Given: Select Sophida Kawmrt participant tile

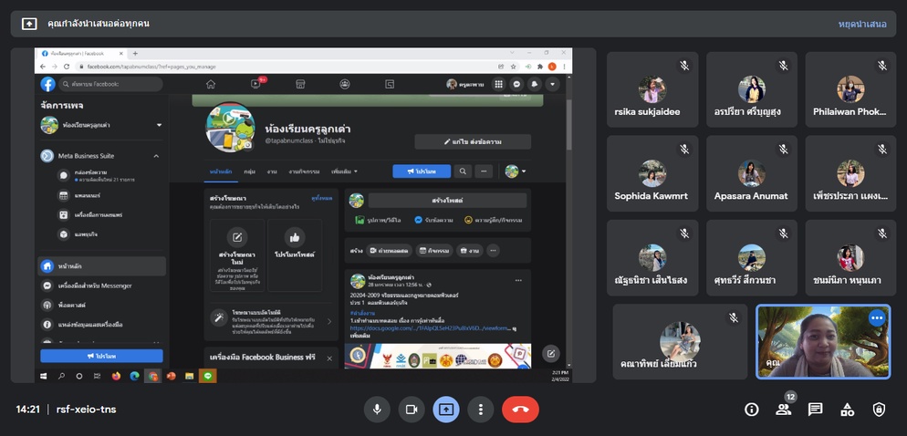Looking at the screenshot, I should [x=652, y=173].
